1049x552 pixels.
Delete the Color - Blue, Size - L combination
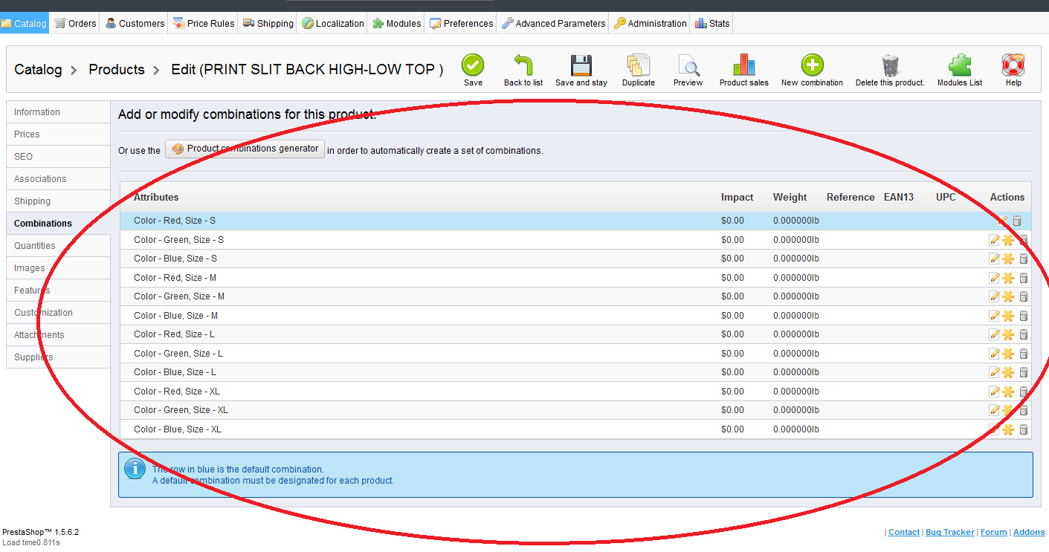pyautogui.click(x=1023, y=372)
